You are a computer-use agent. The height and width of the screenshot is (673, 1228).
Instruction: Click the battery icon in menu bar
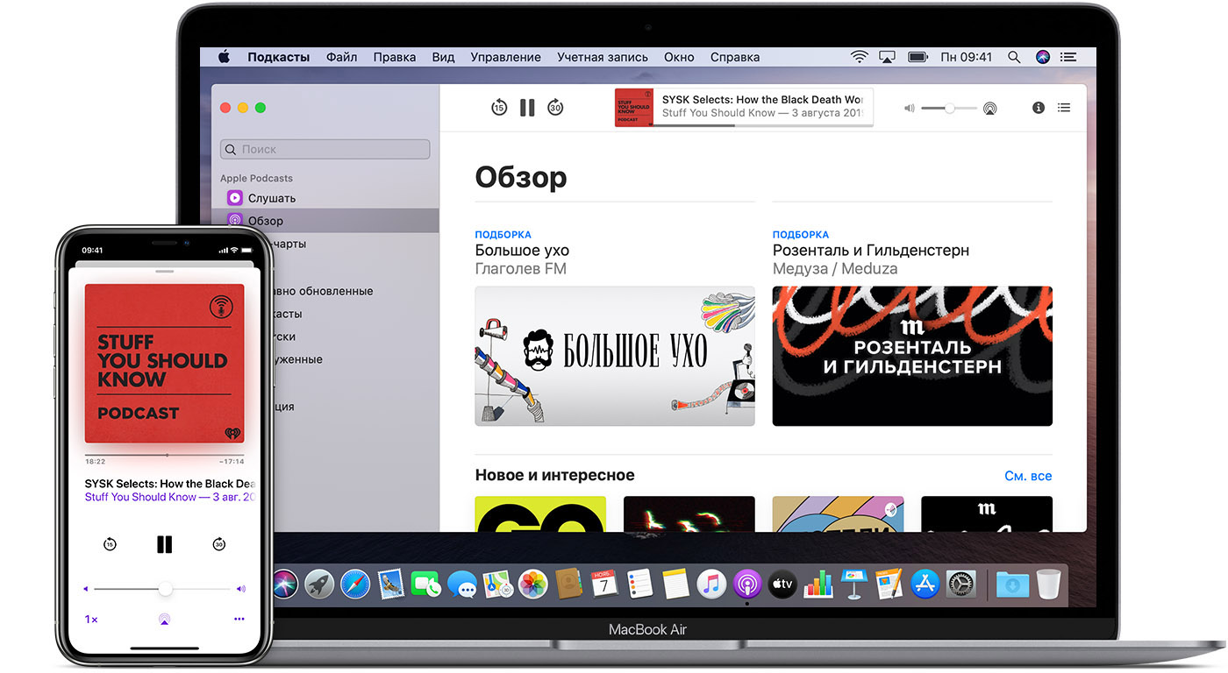918,57
